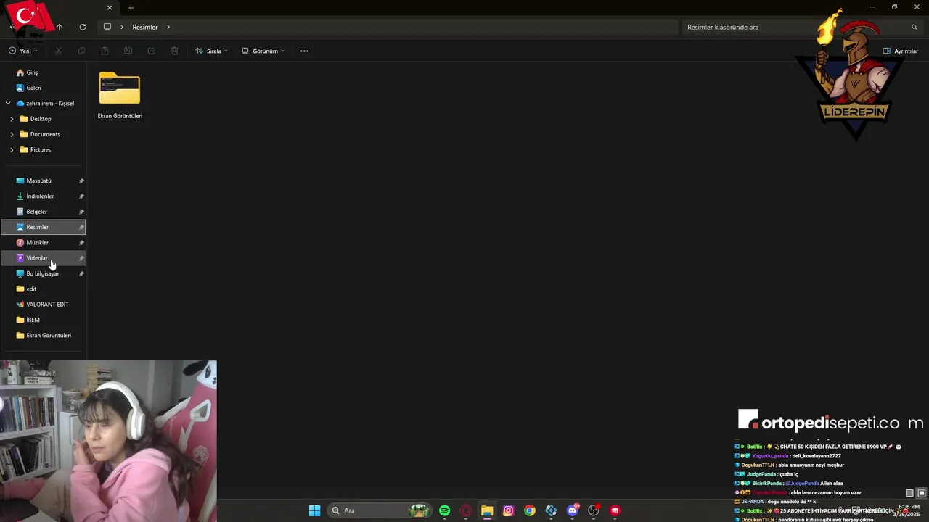
Task: Click the Up arrow navigation button
Action: pyautogui.click(x=60, y=27)
